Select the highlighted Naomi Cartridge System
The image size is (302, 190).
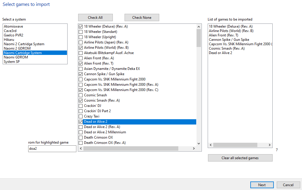coord(35,53)
